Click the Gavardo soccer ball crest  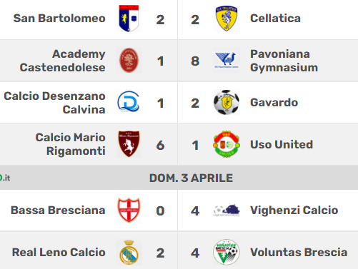click(227, 102)
